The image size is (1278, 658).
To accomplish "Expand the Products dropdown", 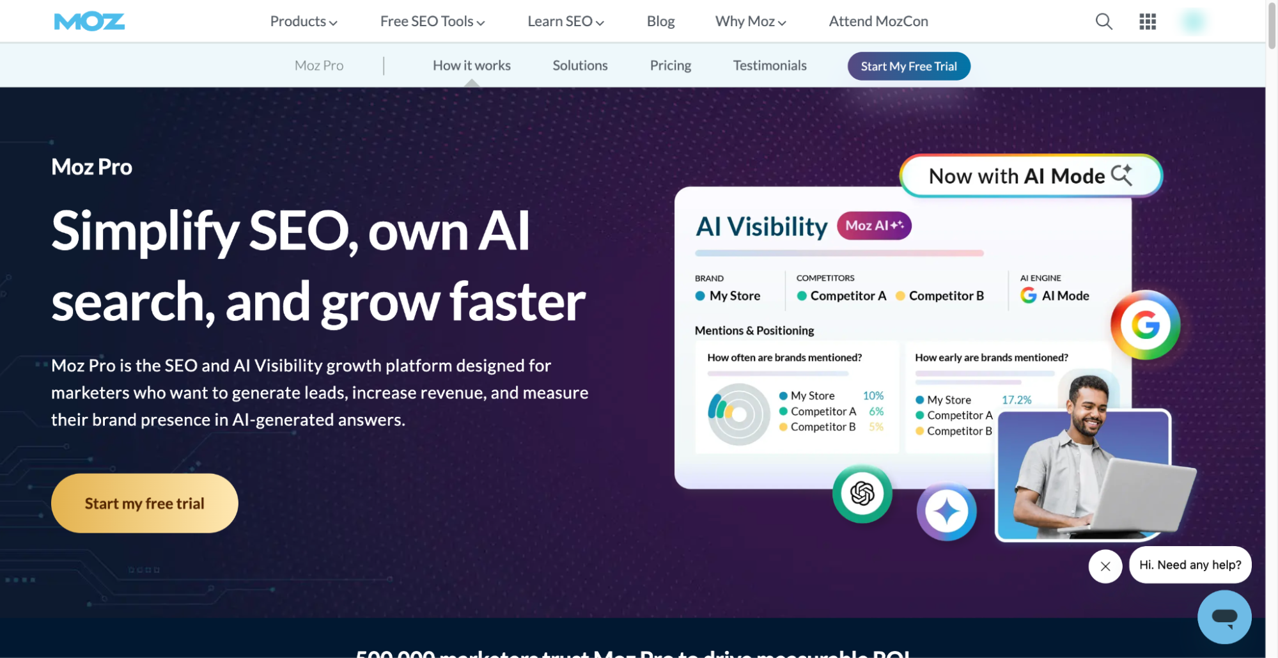I will pos(304,22).
